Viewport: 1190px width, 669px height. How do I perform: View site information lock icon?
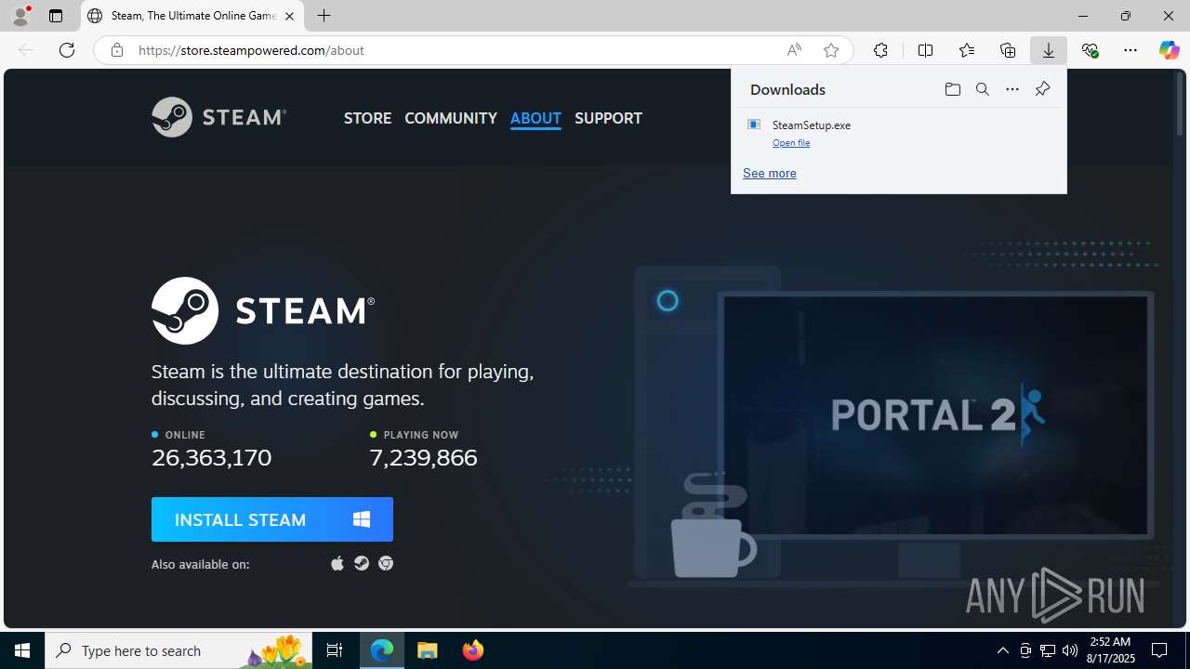116,50
